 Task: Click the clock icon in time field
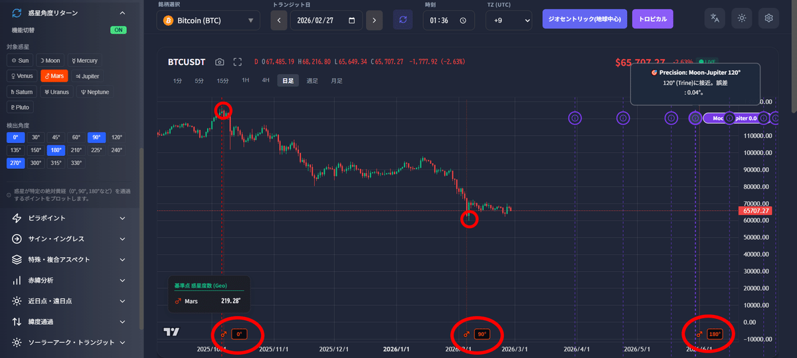tap(463, 21)
